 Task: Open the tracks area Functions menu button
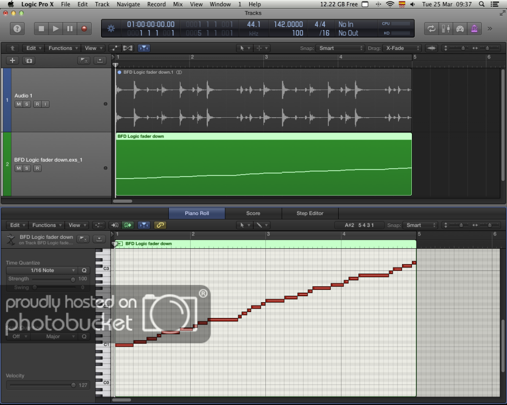point(62,48)
